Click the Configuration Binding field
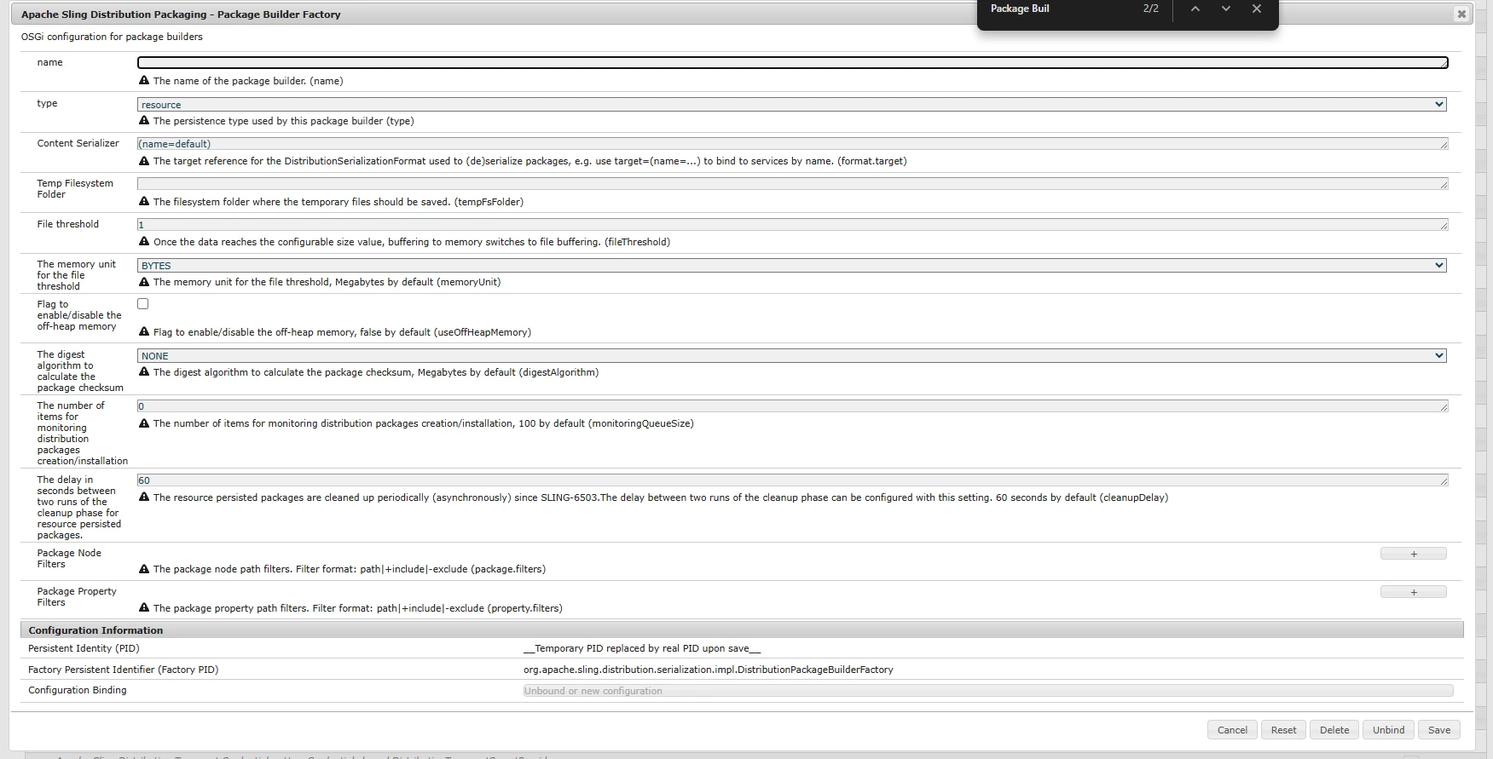 pos(988,691)
